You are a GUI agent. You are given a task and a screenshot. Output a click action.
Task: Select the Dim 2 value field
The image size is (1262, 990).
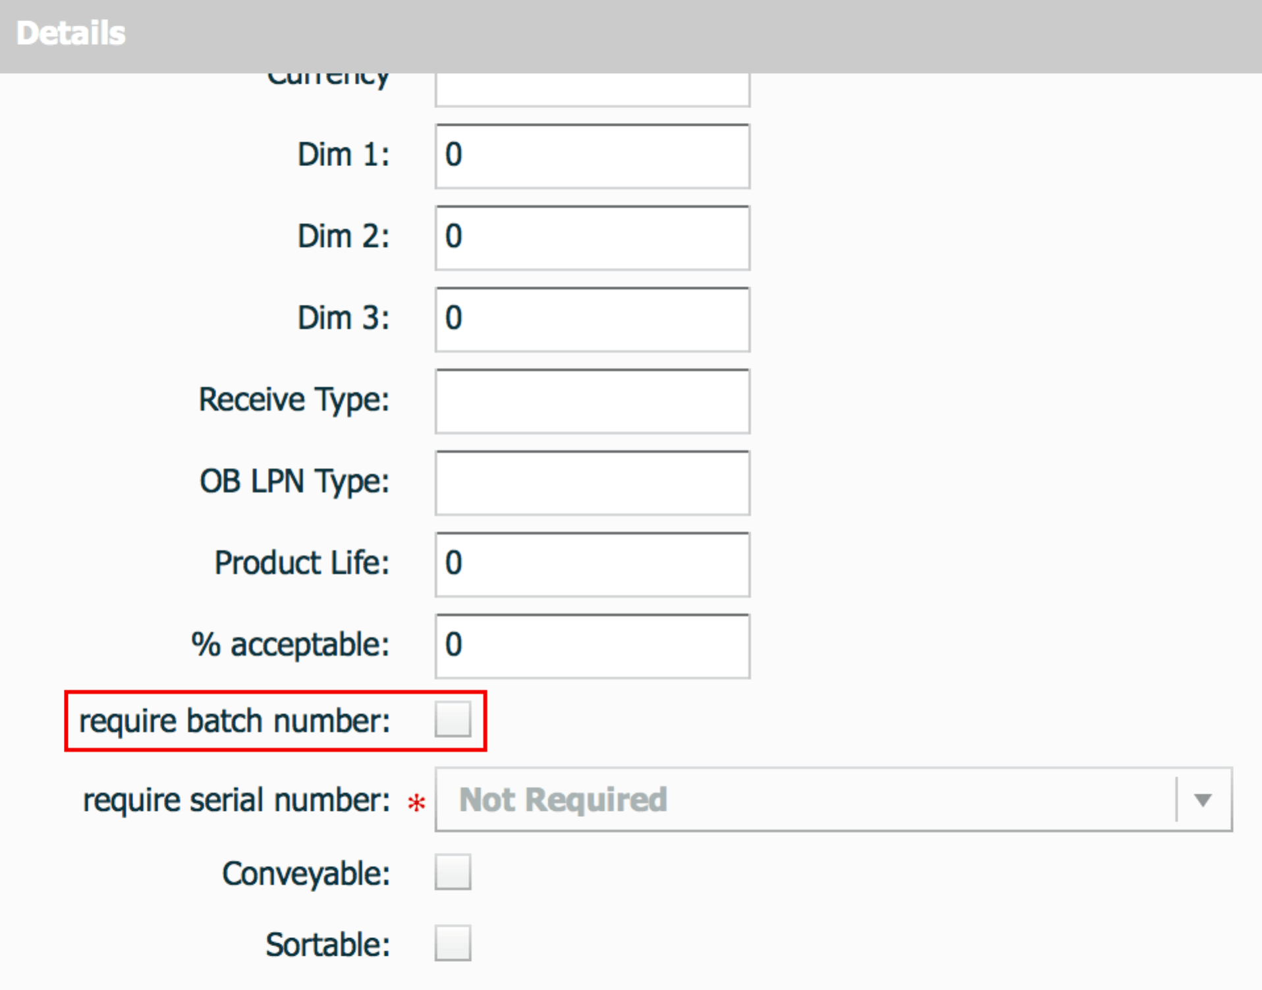click(591, 237)
